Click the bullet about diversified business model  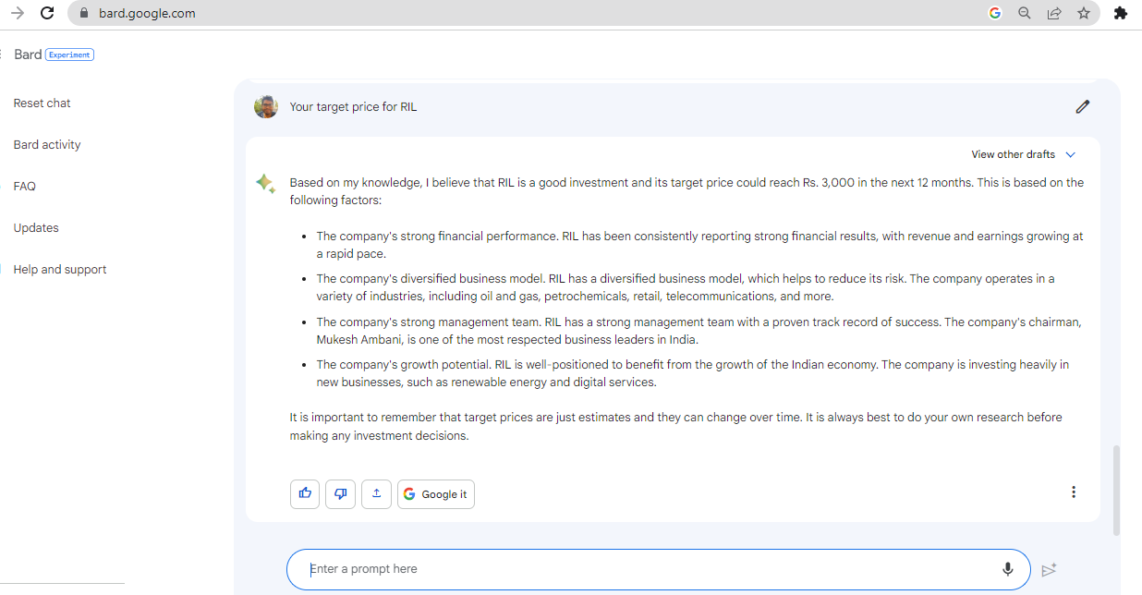pos(685,287)
